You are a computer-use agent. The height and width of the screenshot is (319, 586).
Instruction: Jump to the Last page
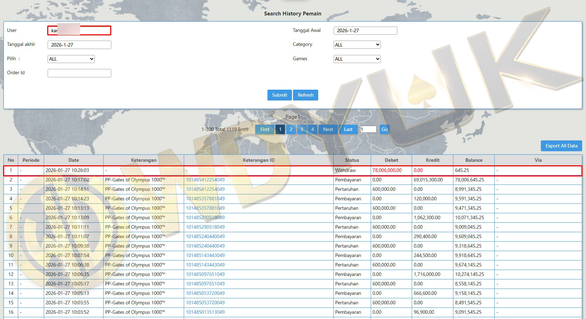tap(348, 129)
